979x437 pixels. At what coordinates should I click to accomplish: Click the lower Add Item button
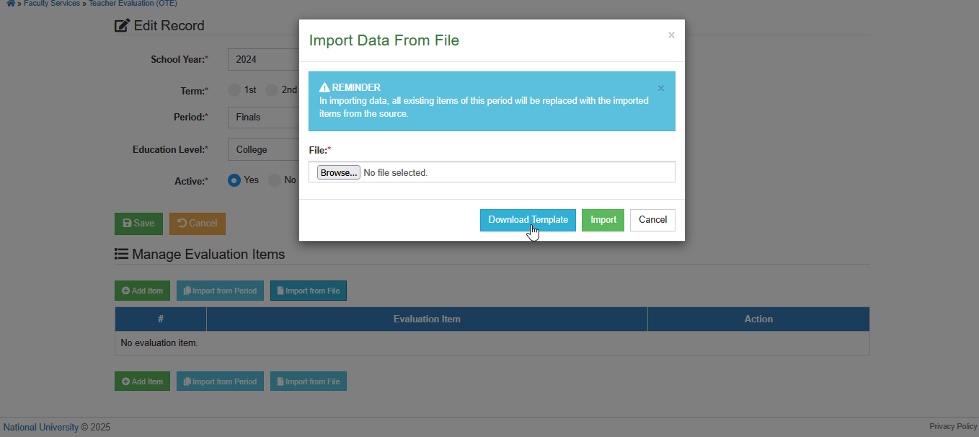click(x=142, y=381)
